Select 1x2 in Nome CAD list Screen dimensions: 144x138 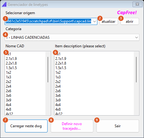[x=25, y=73]
